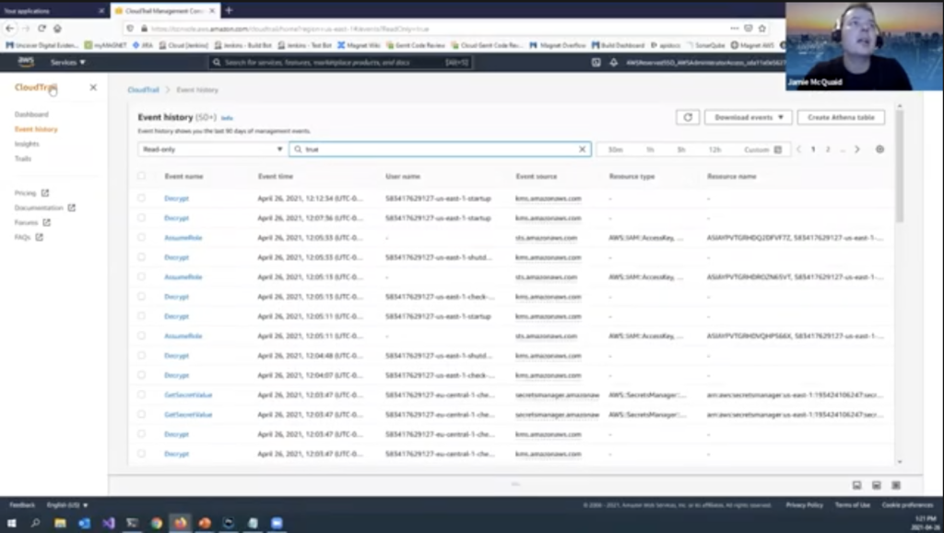The width and height of the screenshot is (944, 533).
Task: Open Outlook from the taskbar
Action: [x=84, y=523]
